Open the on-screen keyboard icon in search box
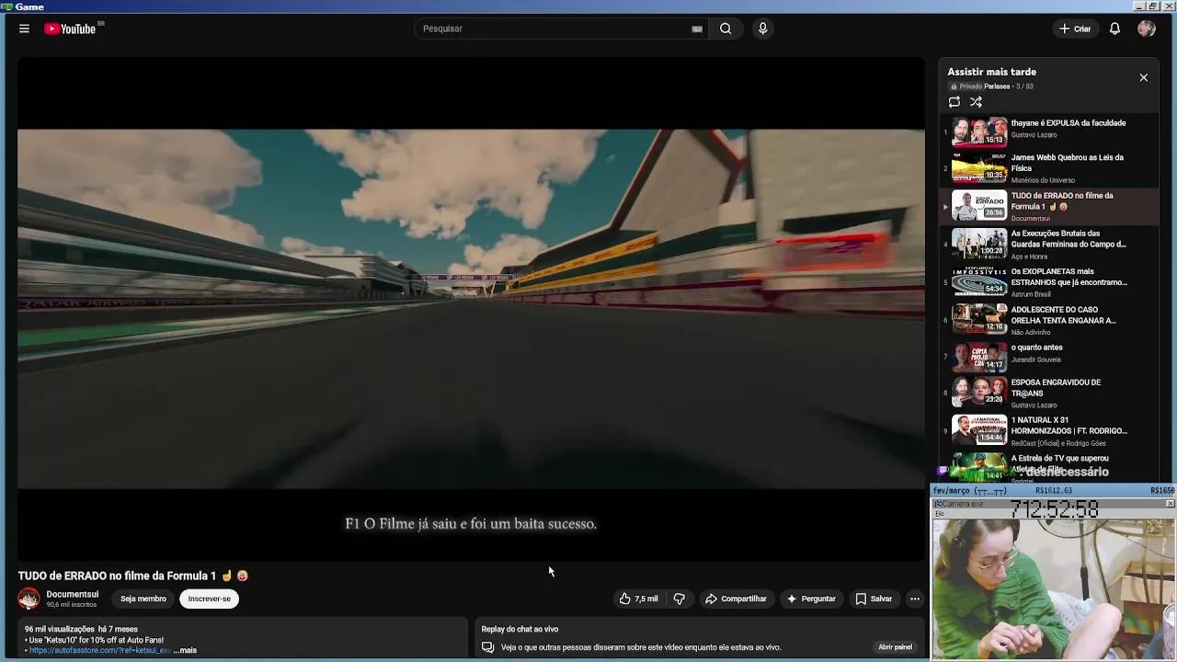The height and width of the screenshot is (662, 1177). coord(697,29)
